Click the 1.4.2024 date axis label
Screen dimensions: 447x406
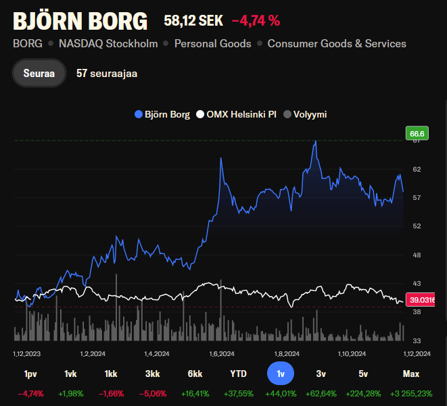pyautogui.click(x=157, y=354)
